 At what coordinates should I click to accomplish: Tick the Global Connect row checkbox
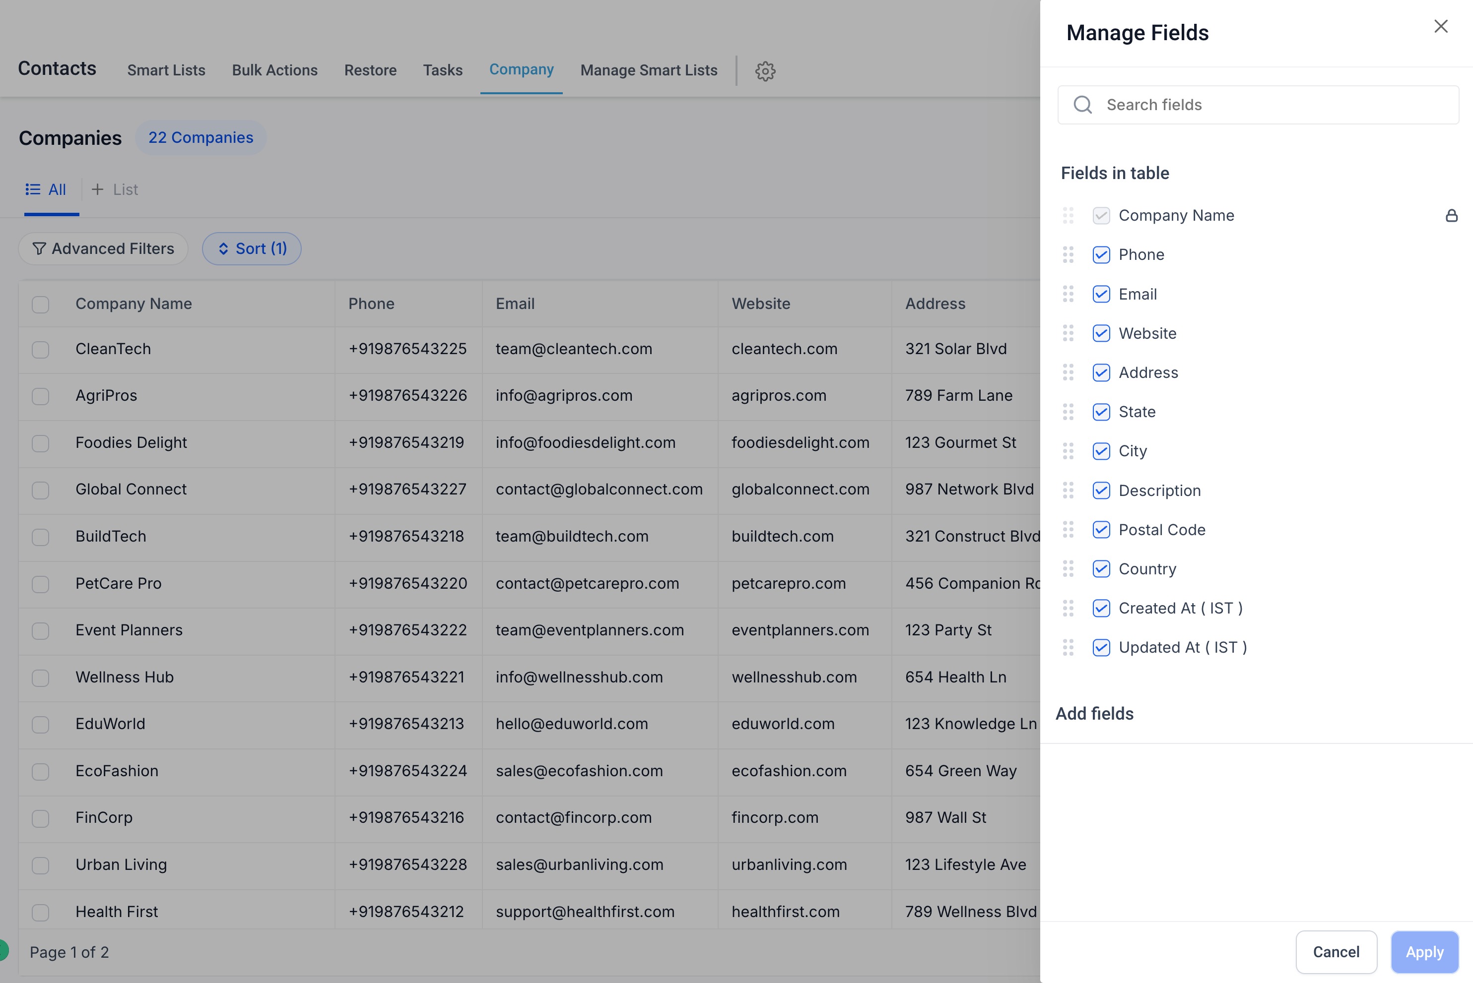(41, 490)
